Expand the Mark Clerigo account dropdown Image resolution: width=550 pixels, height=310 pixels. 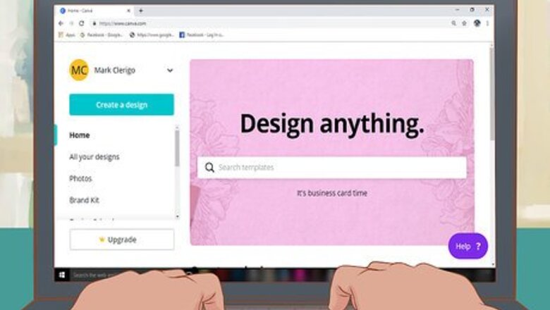coord(170,70)
